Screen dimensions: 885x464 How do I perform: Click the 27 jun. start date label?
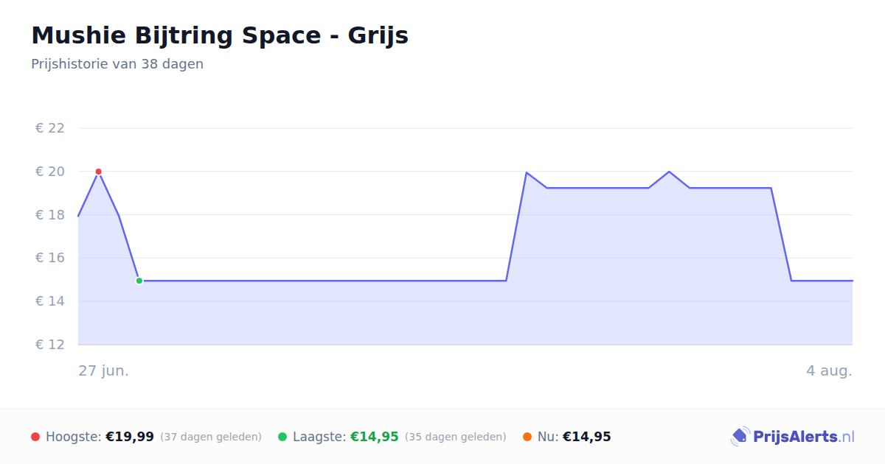[x=104, y=370]
